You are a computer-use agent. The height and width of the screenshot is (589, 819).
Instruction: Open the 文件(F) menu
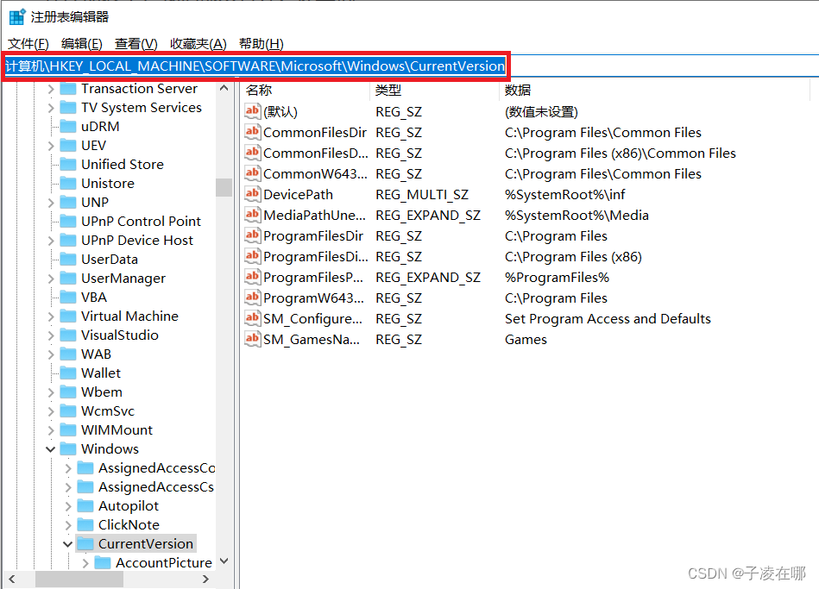28,44
